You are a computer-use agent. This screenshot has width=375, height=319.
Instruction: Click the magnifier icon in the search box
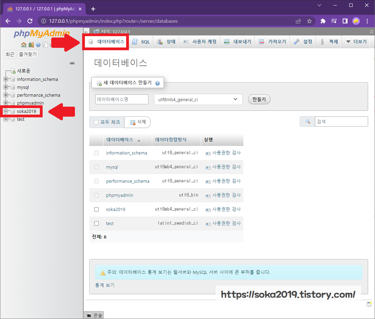click(x=308, y=121)
